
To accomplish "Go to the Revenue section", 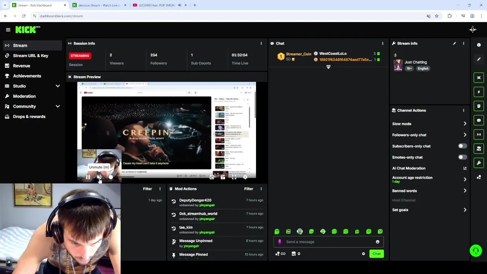I will (32, 66).
